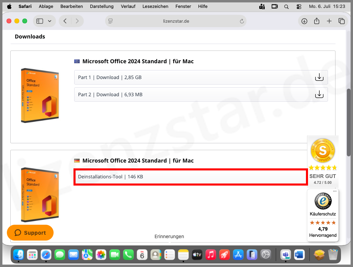Open Launchpad from the Dock
The height and width of the screenshot is (267, 353).
32,255
